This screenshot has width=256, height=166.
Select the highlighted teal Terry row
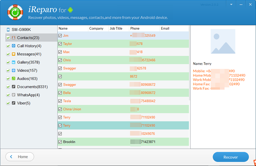(x=123, y=126)
